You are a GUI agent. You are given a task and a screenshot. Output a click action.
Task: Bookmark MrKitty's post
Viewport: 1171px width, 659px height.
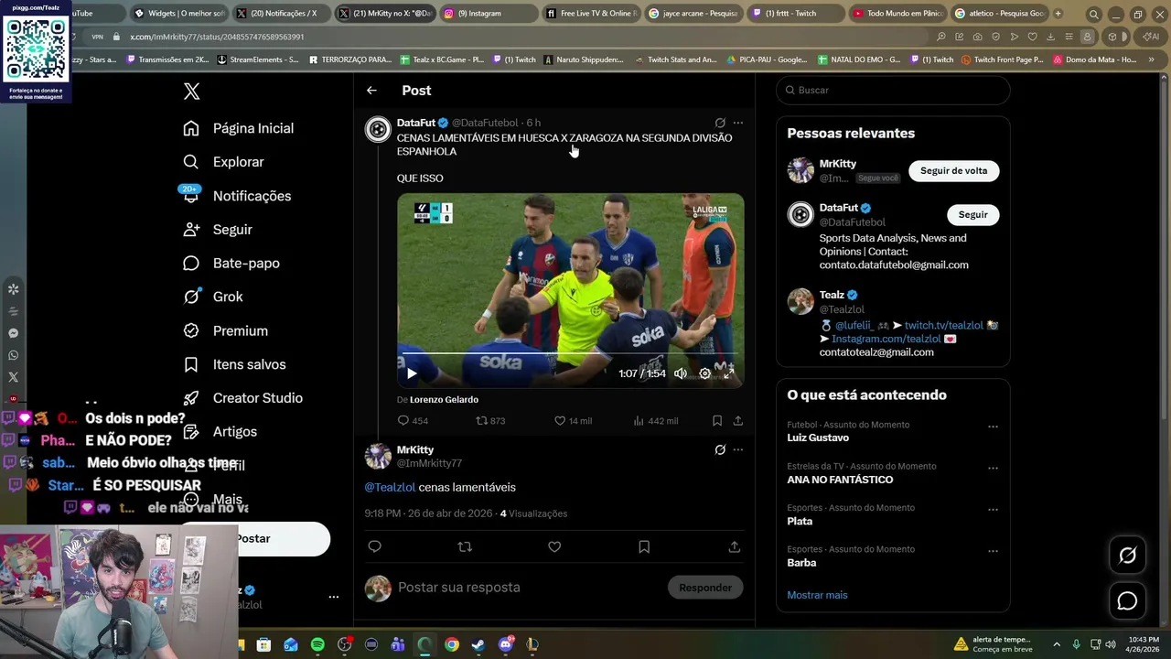(x=644, y=546)
